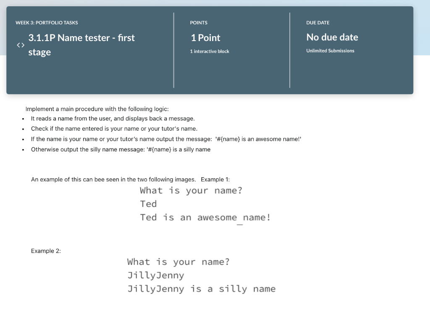Select the POINTS section header
Image resolution: width=430 pixels, height=313 pixels.
tap(199, 23)
